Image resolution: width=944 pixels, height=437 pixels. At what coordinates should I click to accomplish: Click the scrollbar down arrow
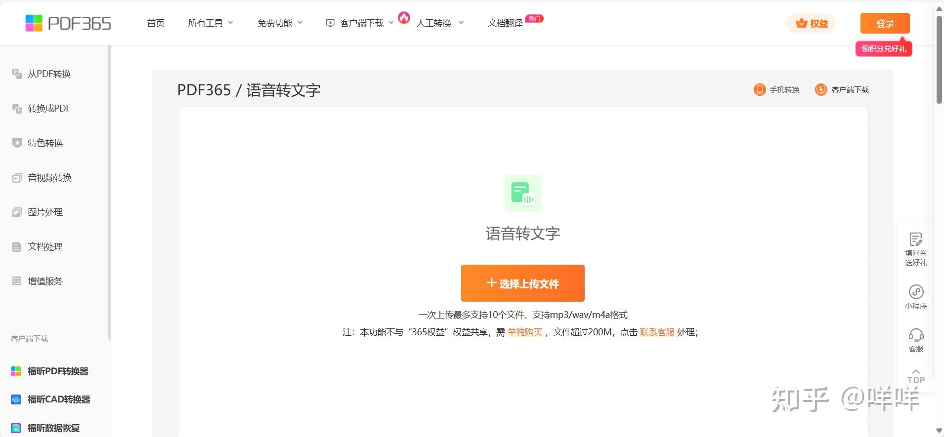coord(939,431)
